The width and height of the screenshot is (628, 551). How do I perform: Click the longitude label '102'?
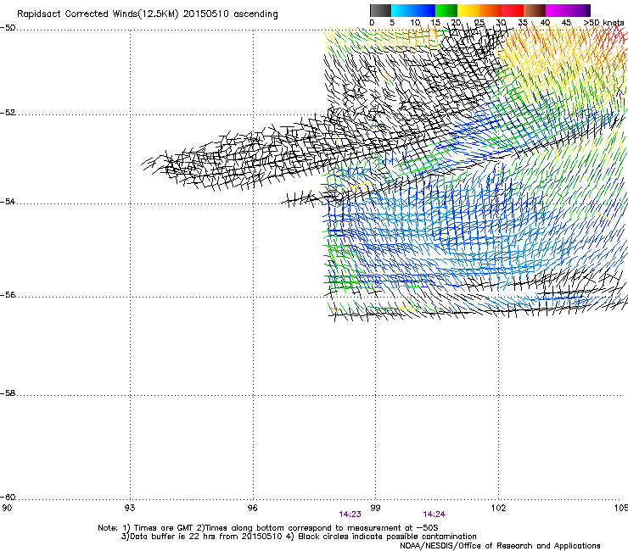(499, 508)
